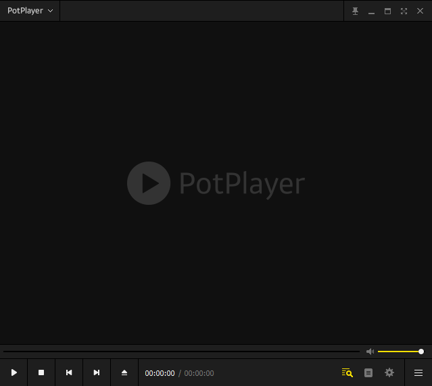Skip to the previous track
The height and width of the screenshot is (386, 432).
[69, 372]
